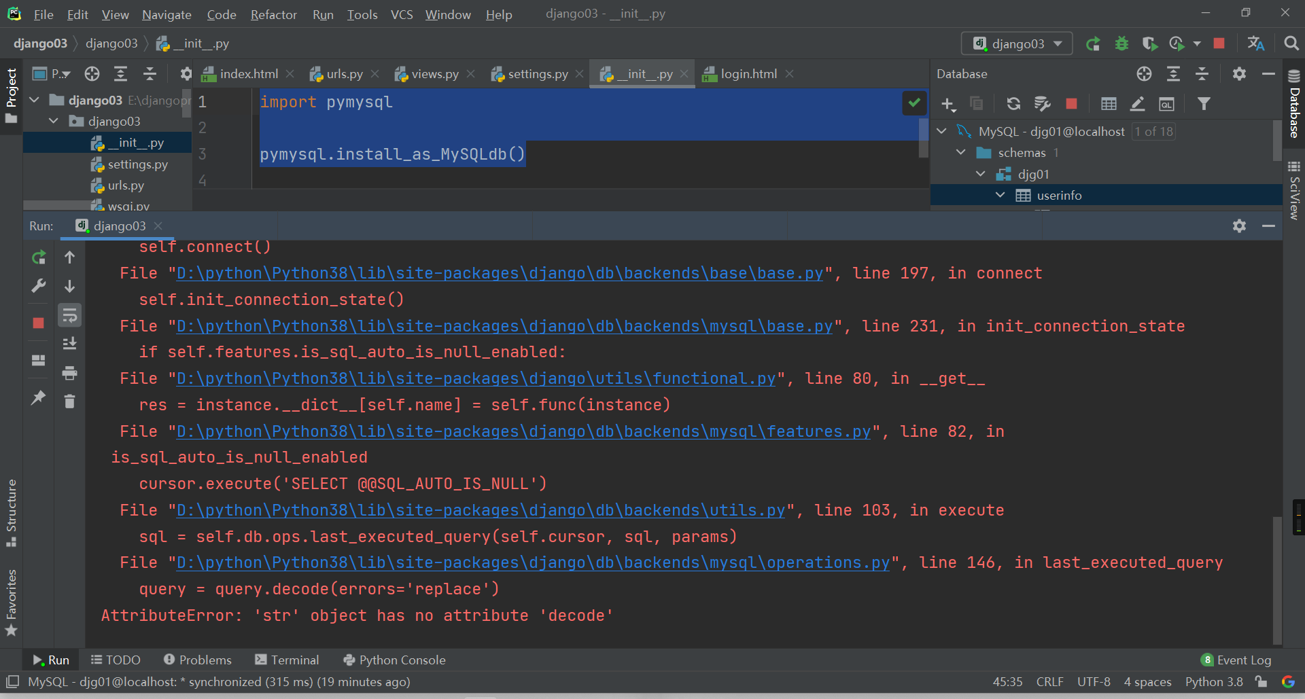Toggle the Favorites side panel
The width and height of the screenshot is (1305, 699).
pos(11,603)
